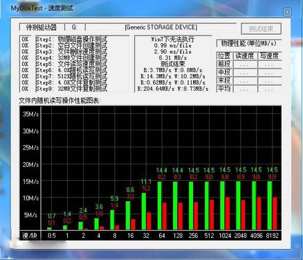
Task: Click the red write bar for block 1024
Action: [x=228, y=214]
